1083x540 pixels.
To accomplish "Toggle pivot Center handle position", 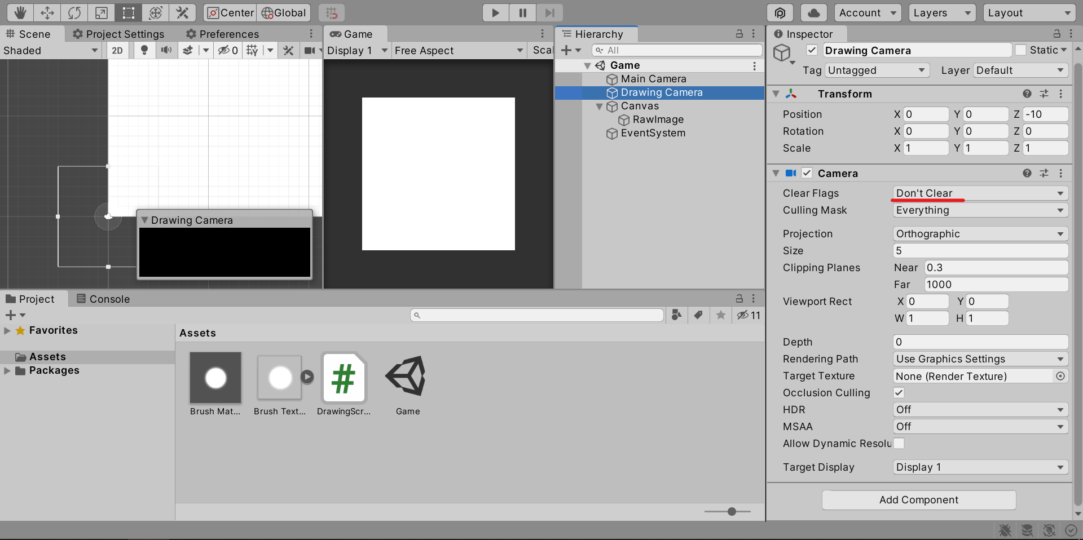I will [230, 12].
